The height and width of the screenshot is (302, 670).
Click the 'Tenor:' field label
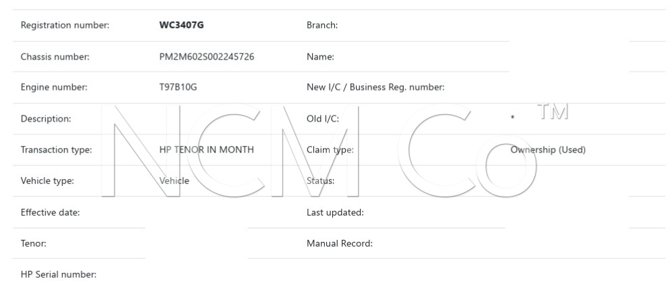tap(34, 244)
